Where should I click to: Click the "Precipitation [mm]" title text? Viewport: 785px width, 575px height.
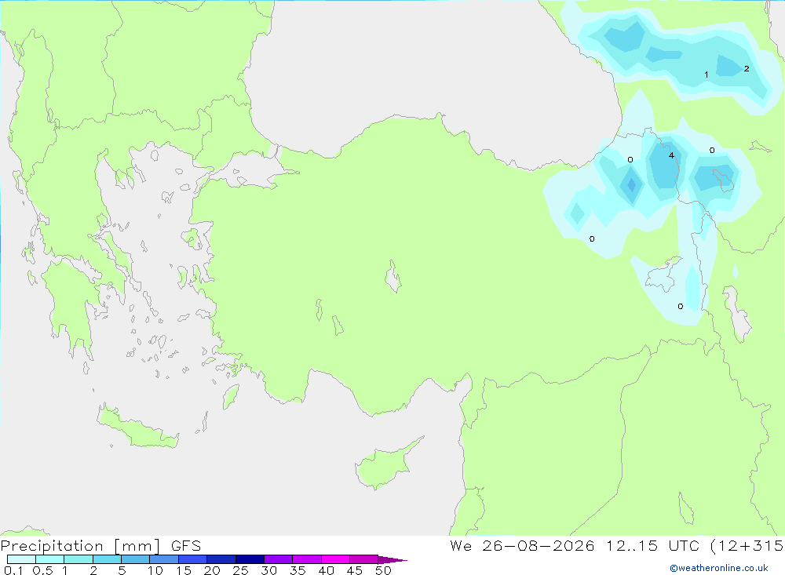80,546
